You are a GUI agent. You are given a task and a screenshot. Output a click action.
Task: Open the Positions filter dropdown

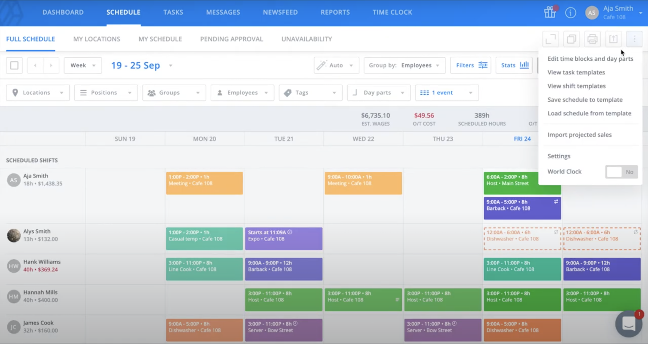[x=106, y=93]
